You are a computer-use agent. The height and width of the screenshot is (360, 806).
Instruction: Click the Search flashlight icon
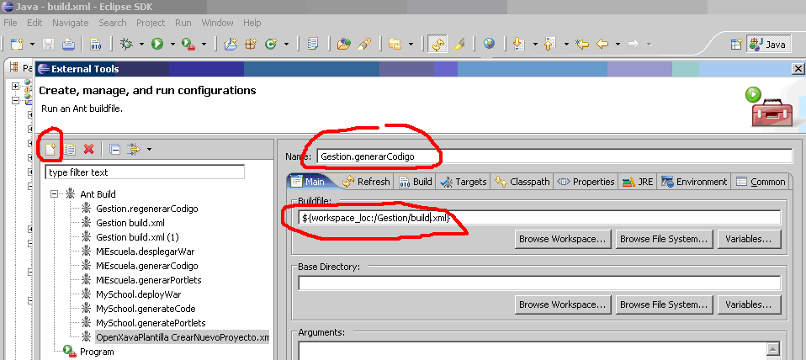[364, 45]
